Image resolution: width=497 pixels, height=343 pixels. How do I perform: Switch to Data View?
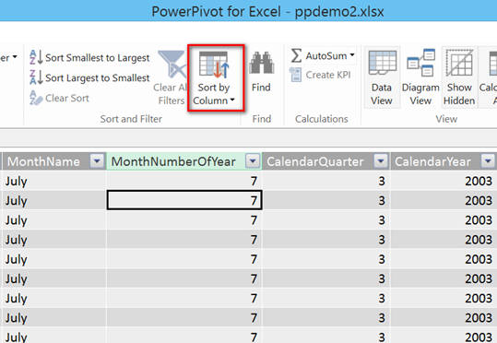(382, 77)
